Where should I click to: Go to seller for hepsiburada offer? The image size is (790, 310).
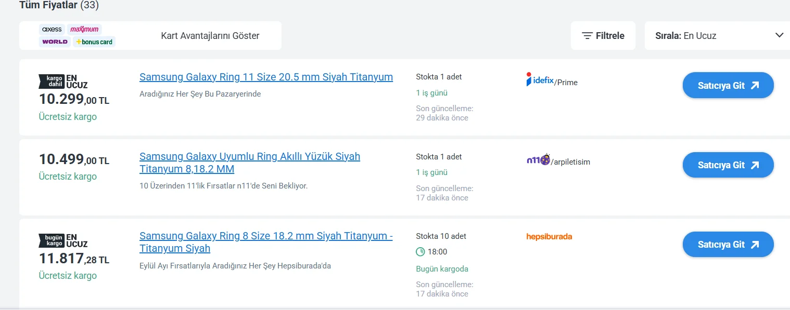[x=728, y=245]
